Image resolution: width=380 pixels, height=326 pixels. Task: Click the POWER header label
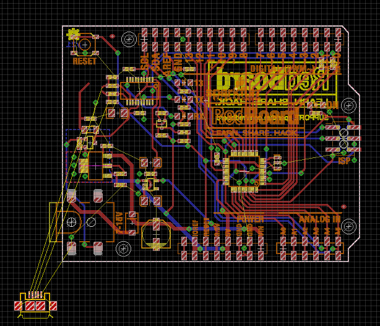coord(251,219)
